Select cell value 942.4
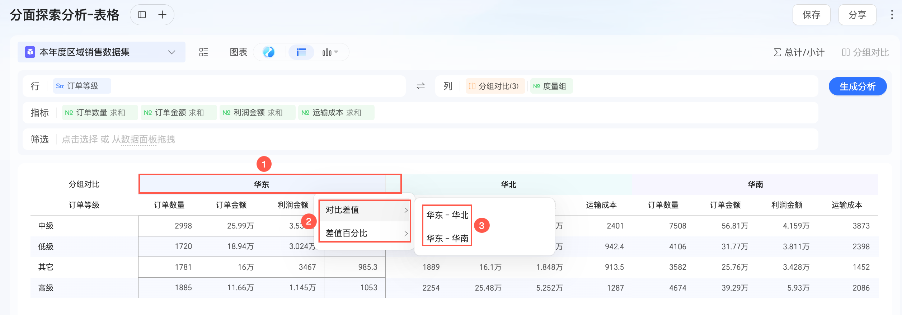 [x=614, y=246]
